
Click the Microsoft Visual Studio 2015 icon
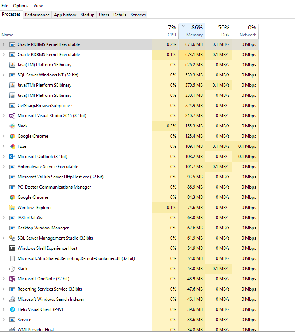point(12,116)
